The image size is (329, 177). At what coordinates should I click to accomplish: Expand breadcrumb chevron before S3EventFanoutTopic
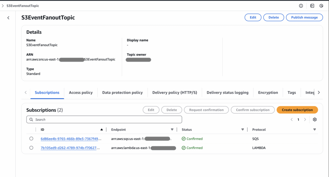(x=3, y=6)
